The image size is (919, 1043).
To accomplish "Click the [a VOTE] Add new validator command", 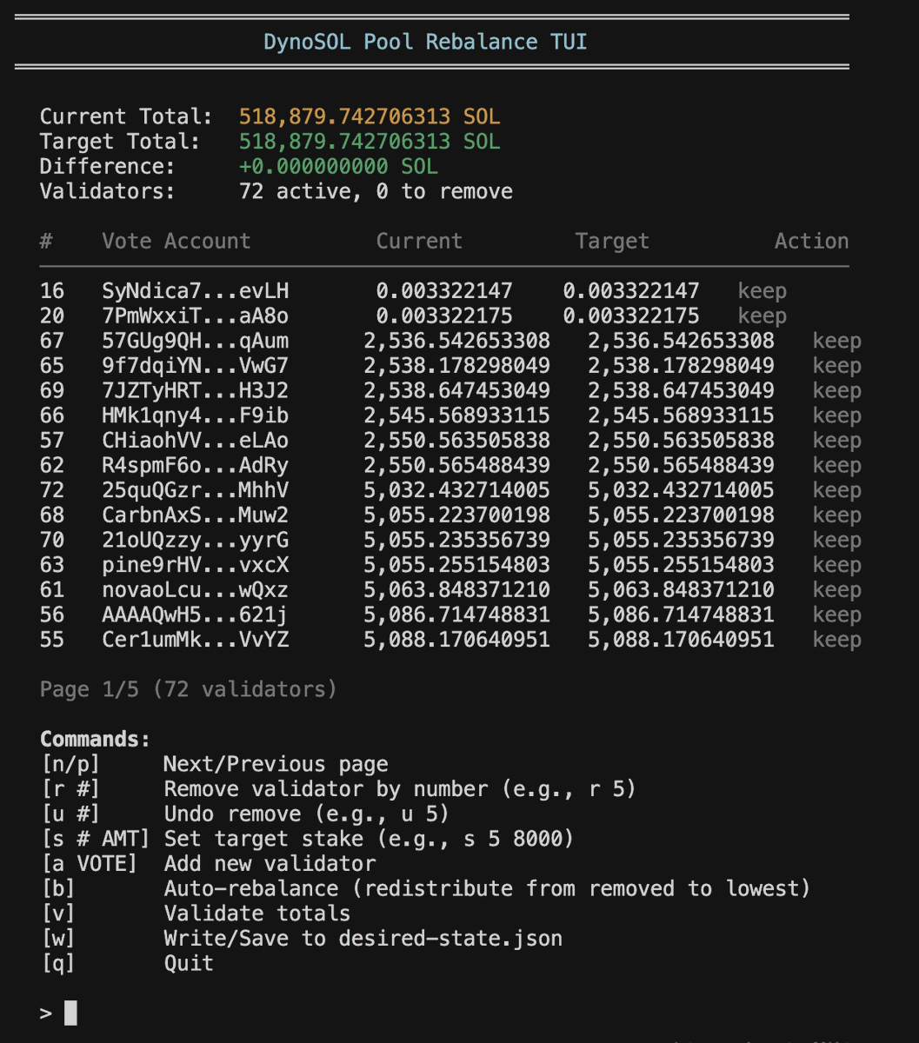I will 208,865.
